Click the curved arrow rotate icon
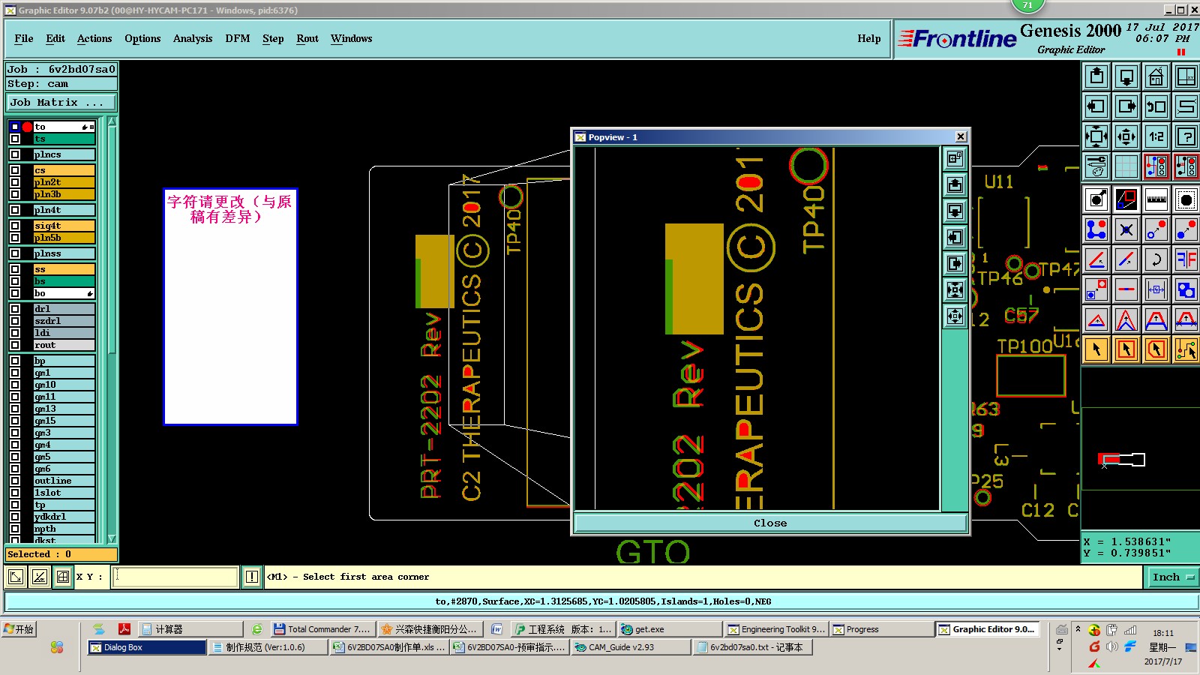Viewport: 1200px width, 675px height. tap(1156, 259)
